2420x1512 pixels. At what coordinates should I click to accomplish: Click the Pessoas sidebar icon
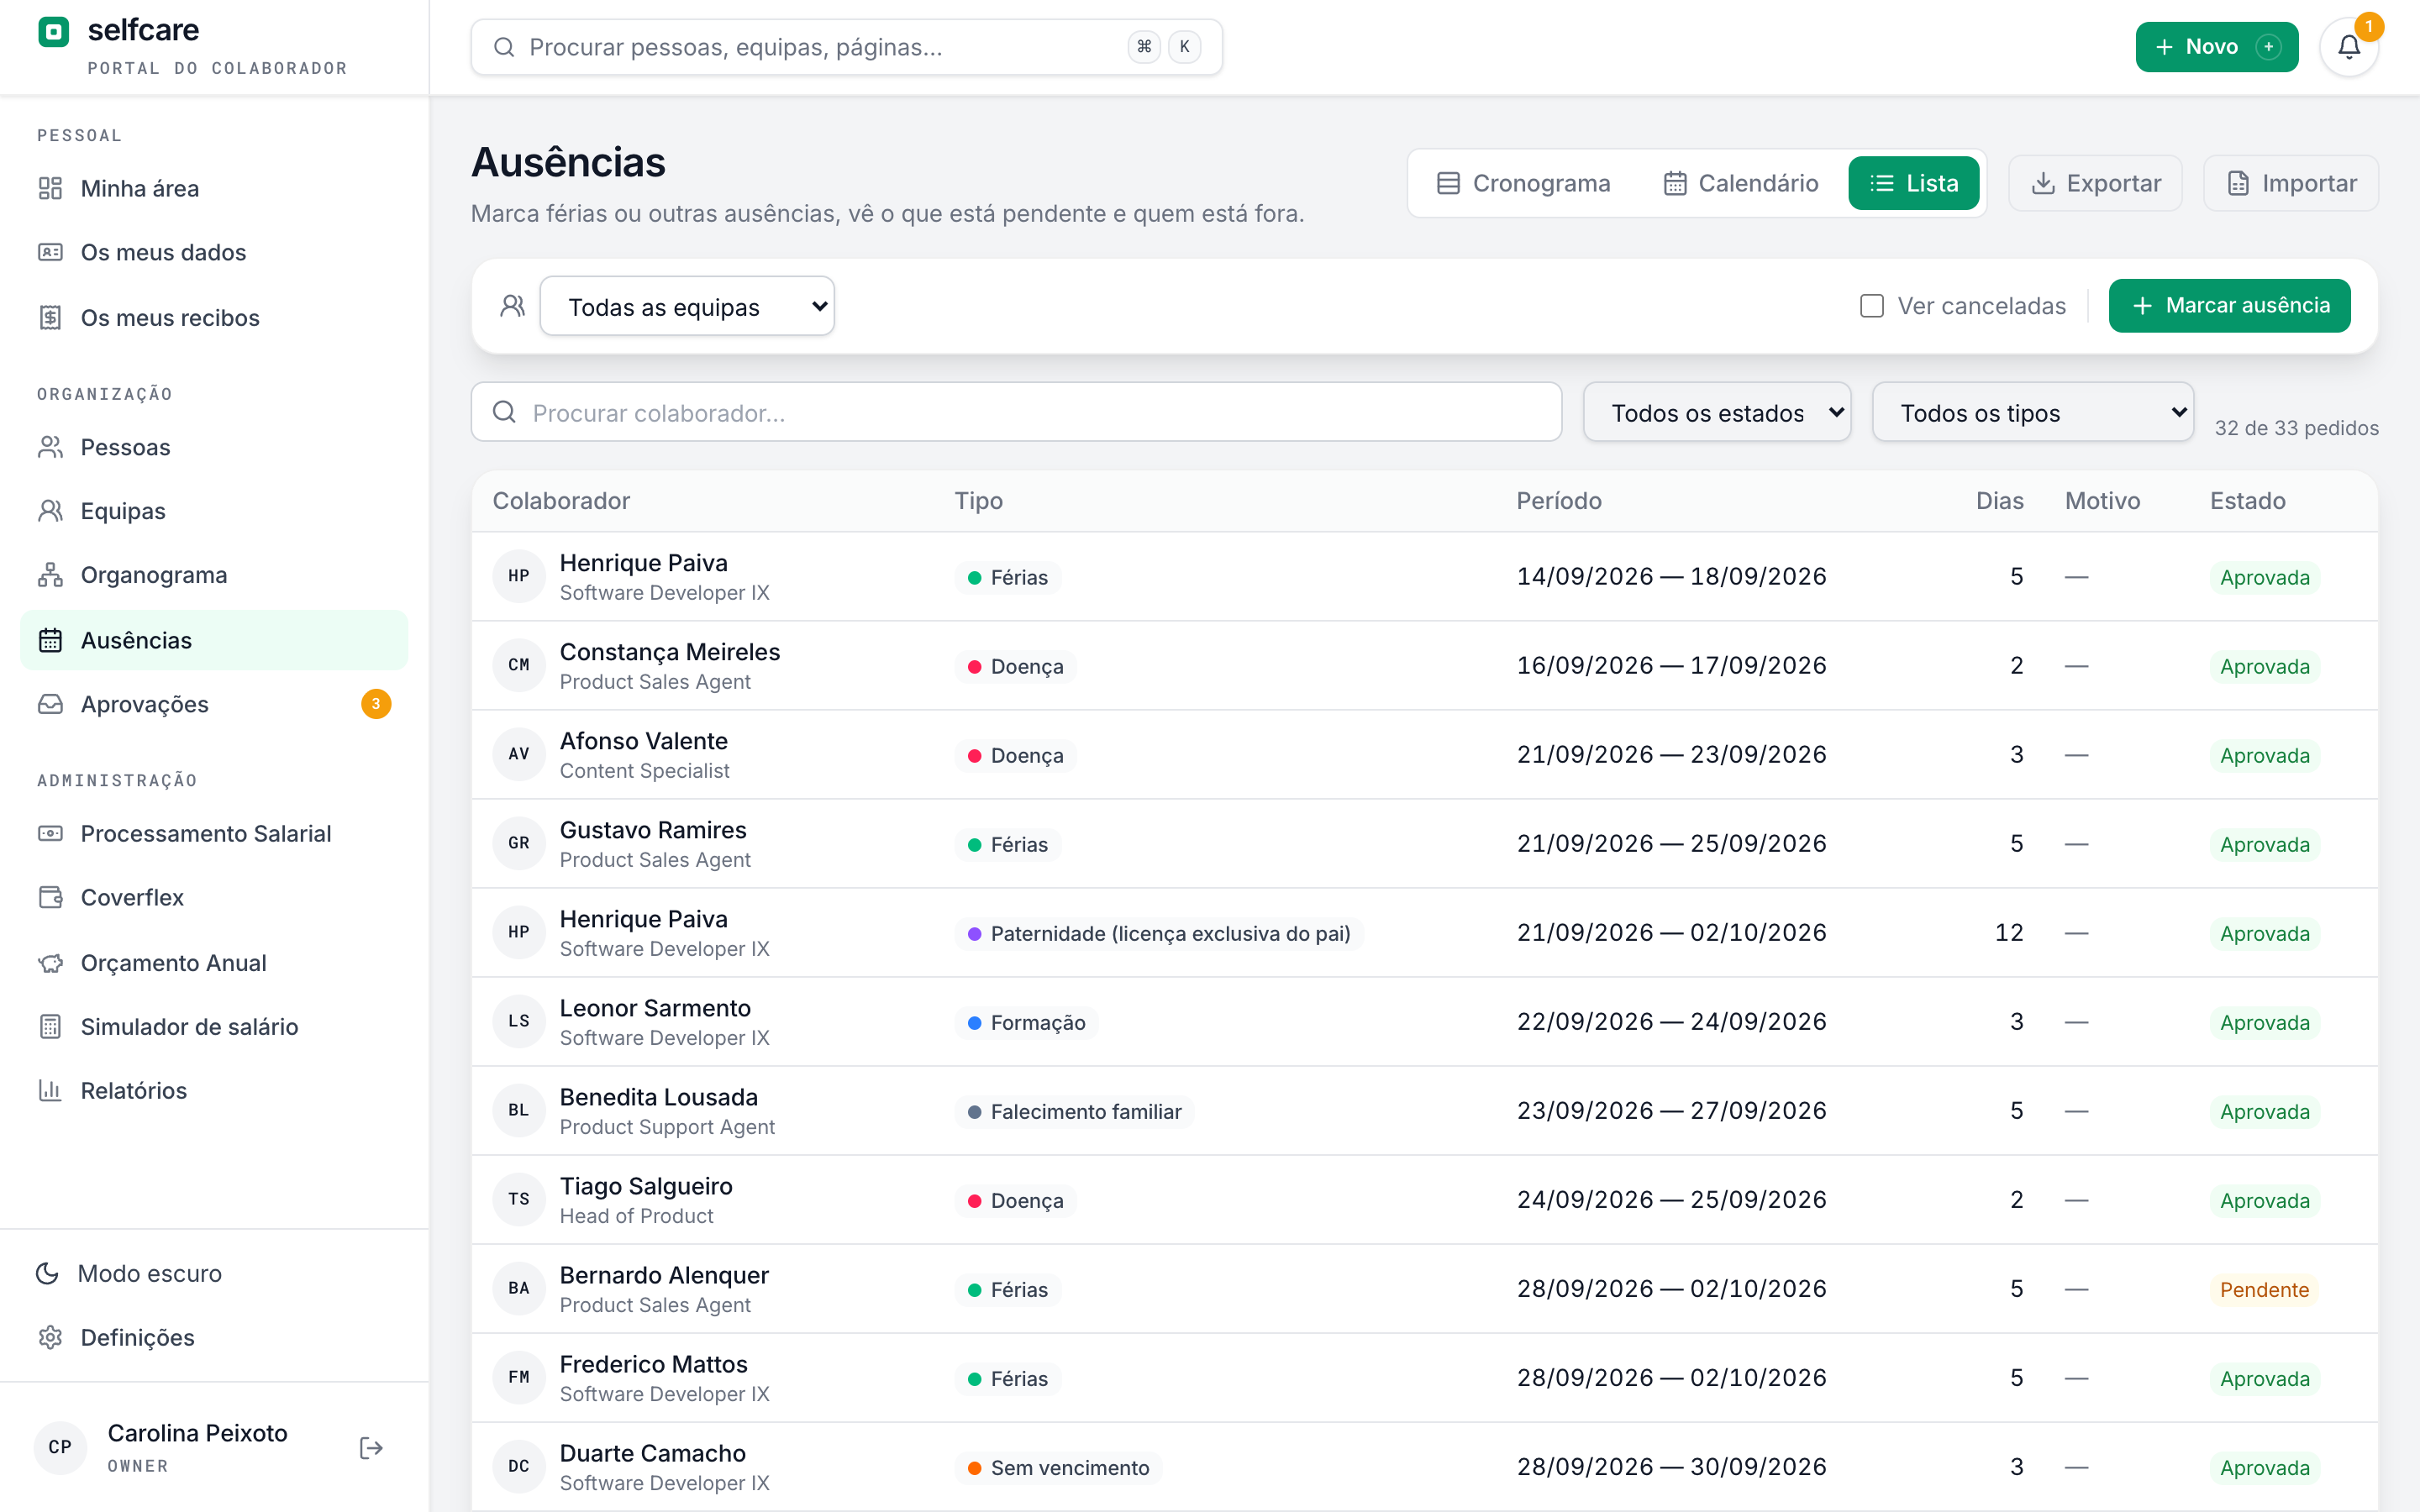point(50,447)
